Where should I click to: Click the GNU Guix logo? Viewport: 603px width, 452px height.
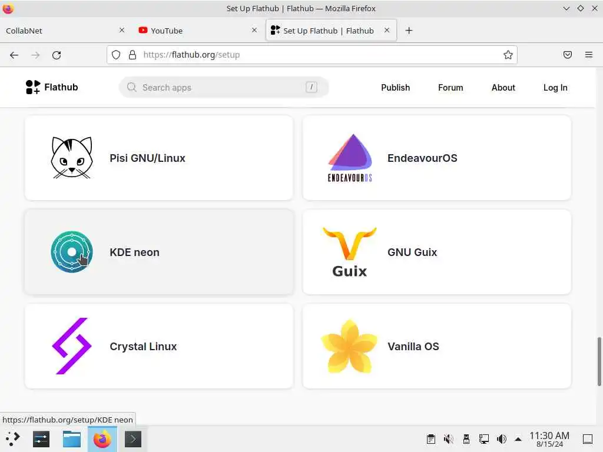tap(350, 252)
